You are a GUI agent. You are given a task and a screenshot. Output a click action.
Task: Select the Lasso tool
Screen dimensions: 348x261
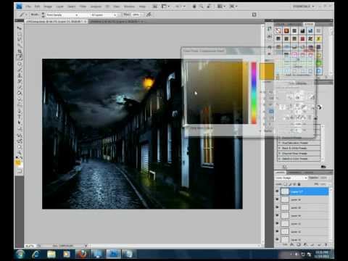pos(20,40)
